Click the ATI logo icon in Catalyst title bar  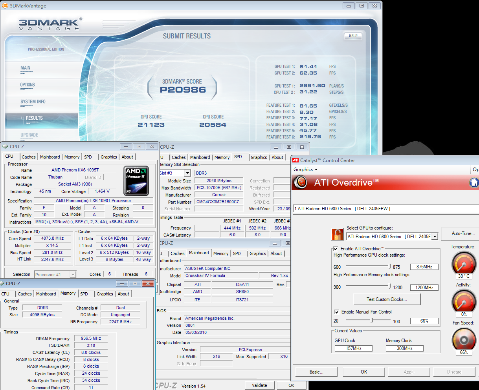295,160
